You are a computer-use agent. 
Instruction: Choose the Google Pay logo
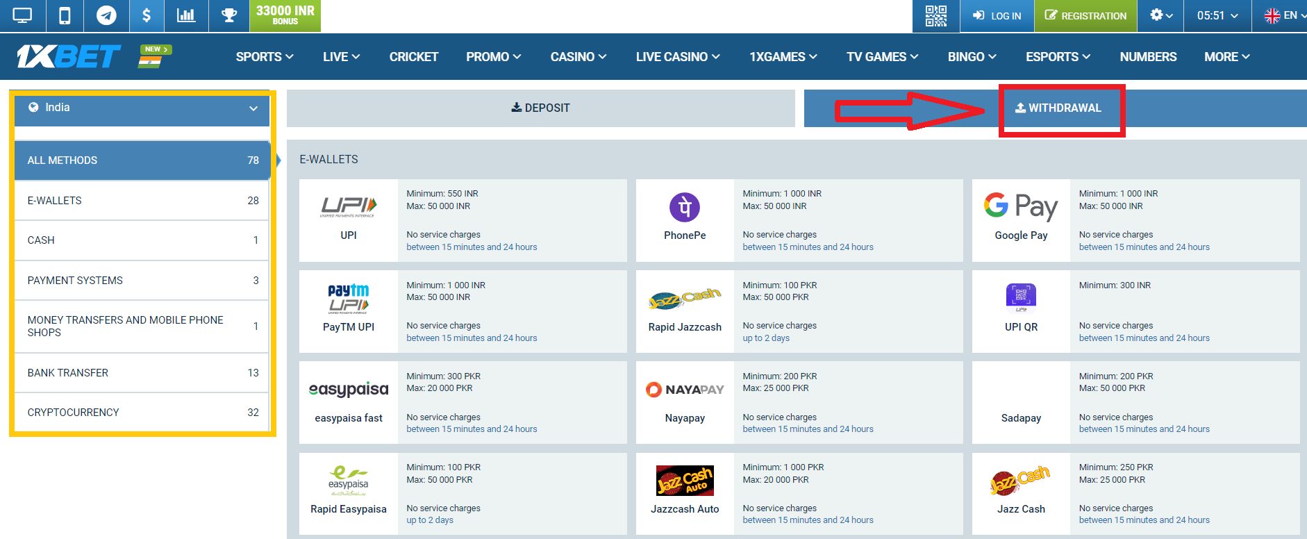tap(1021, 207)
